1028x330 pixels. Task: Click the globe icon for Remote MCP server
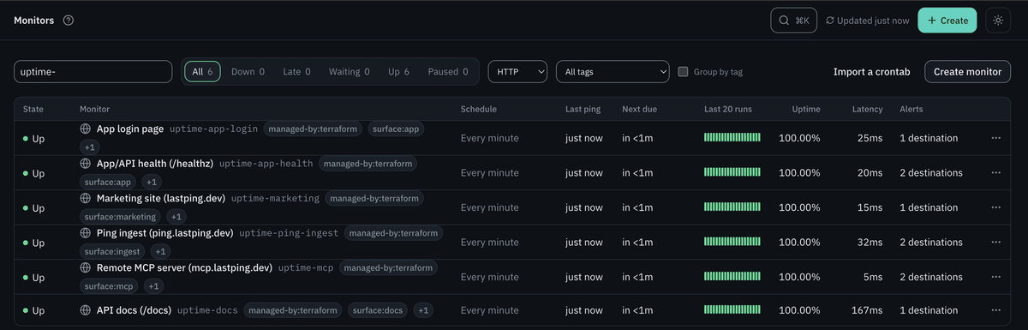point(86,267)
